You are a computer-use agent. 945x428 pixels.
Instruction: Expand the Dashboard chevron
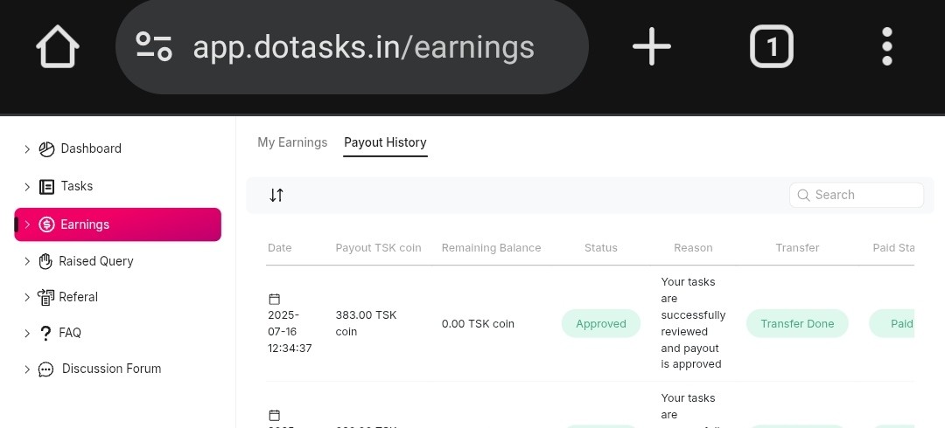pos(27,149)
